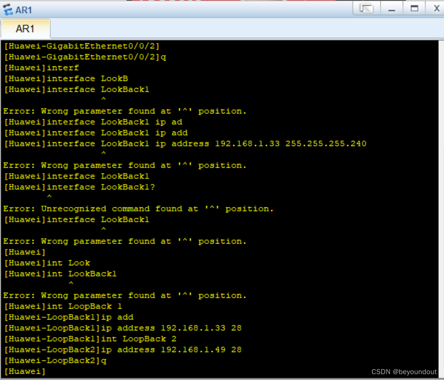444x380 pixels.
Task: Click the final [Huawei] prompt line
Action: coord(24,371)
